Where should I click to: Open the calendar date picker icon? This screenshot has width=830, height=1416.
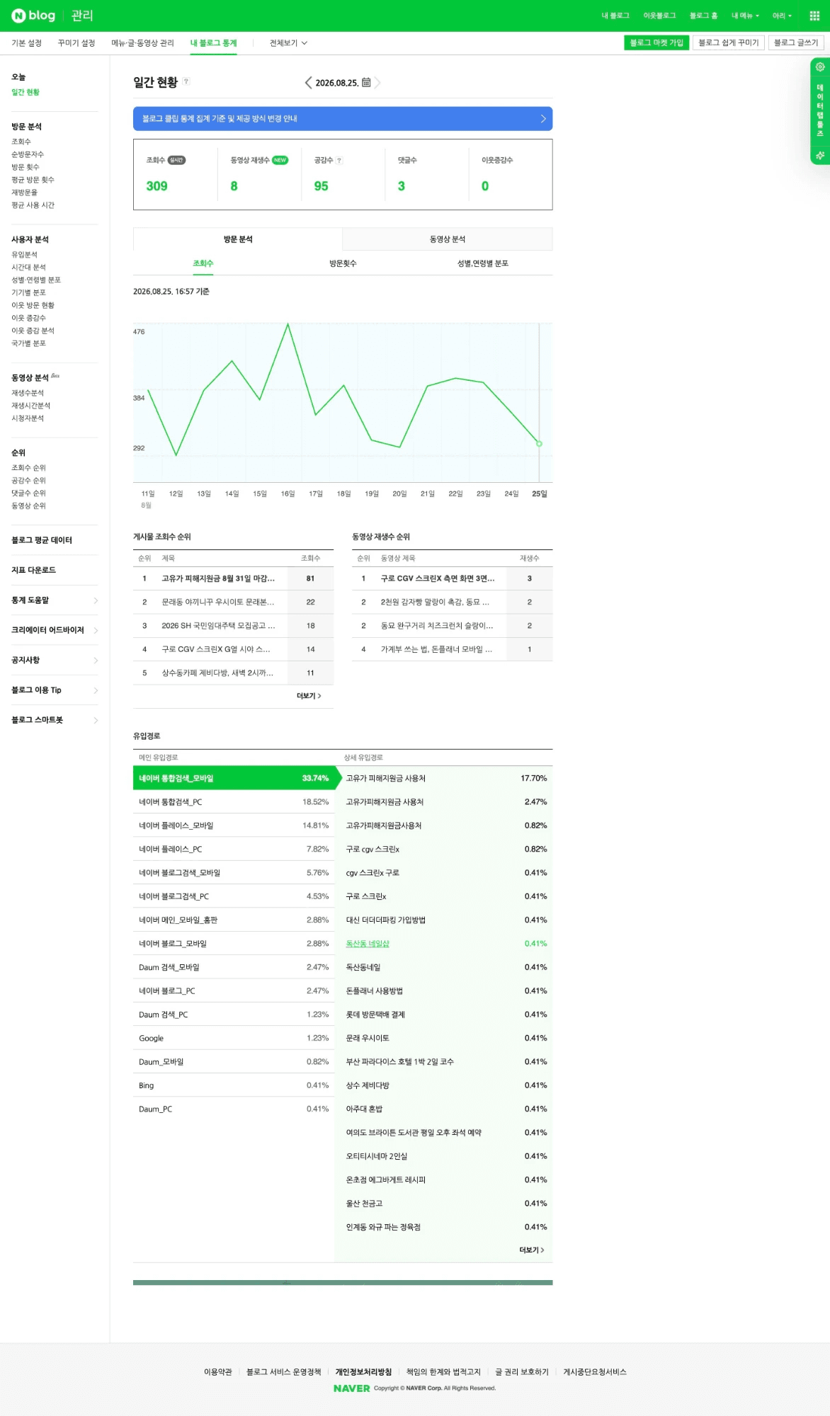(x=366, y=82)
